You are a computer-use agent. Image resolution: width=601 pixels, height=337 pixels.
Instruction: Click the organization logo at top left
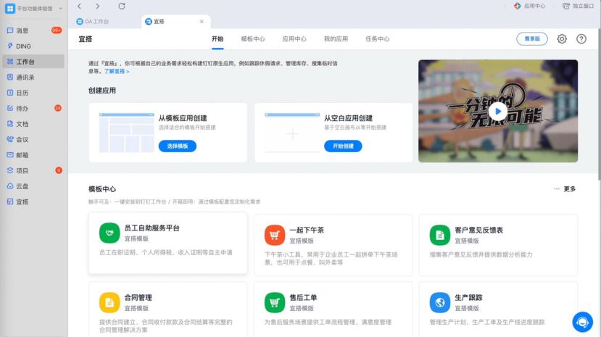point(10,9)
